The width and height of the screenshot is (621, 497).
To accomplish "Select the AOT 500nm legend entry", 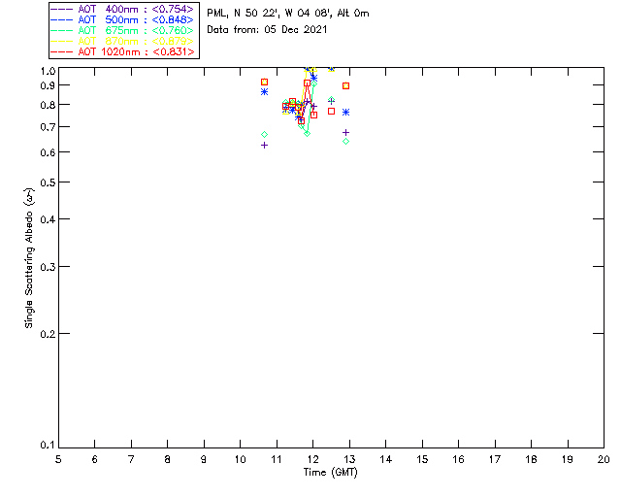I will (122, 19).
